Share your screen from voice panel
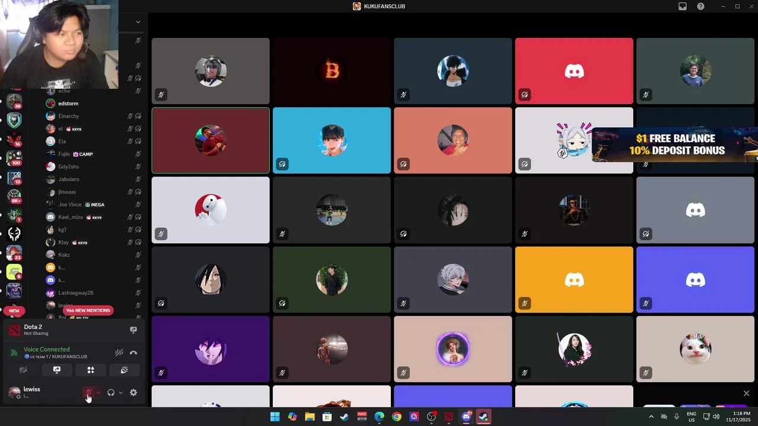The width and height of the screenshot is (758, 426). [x=57, y=370]
